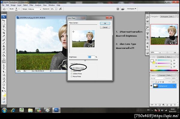The height and width of the screenshot is (119, 180).
Task: Click the Brightness percentage field
Action: pyautogui.click(x=91, y=57)
